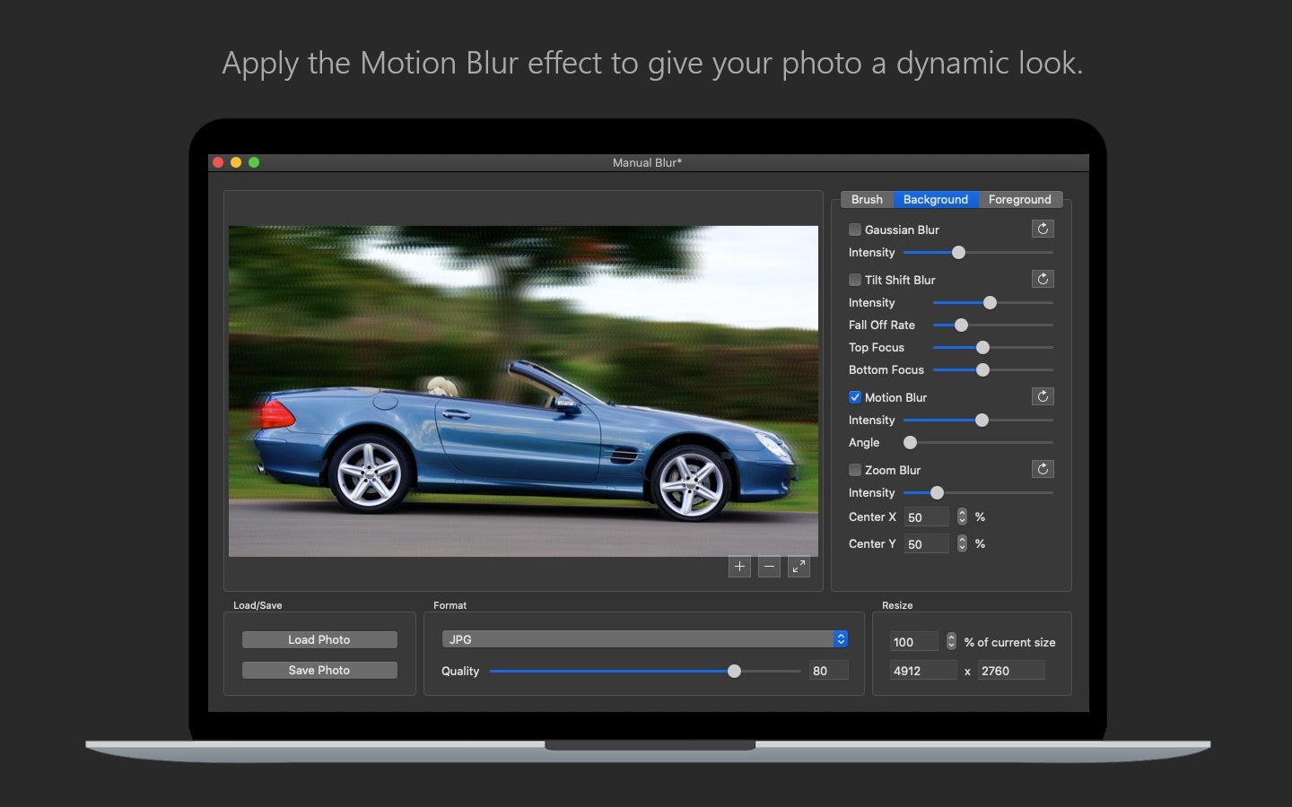Click the width field showing 4912

coord(922,671)
